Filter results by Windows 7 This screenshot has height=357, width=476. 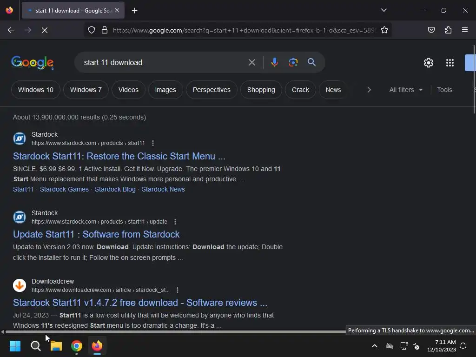(x=86, y=90)
